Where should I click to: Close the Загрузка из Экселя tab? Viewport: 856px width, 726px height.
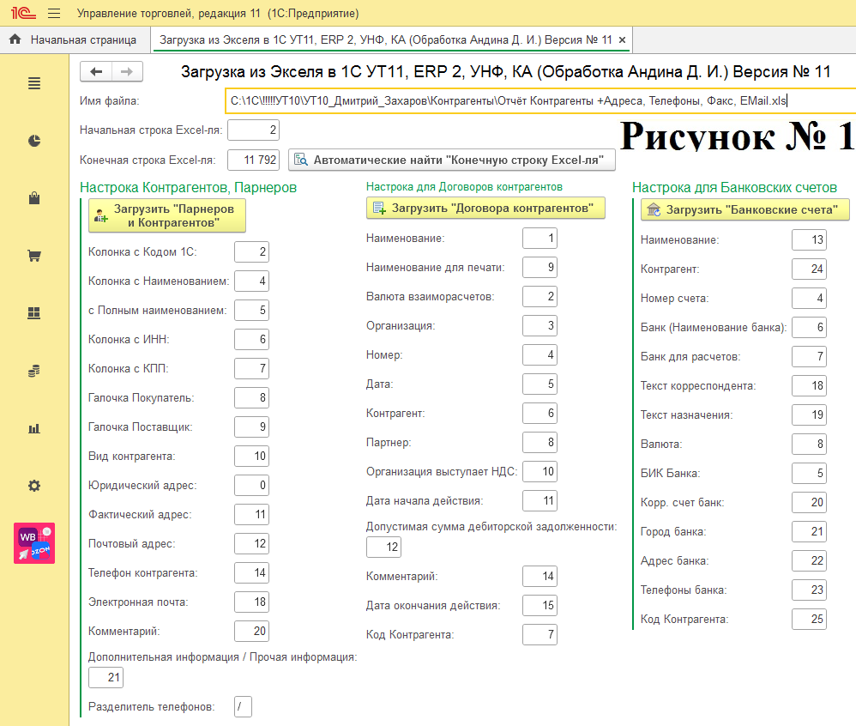click(x=622, y=39)
